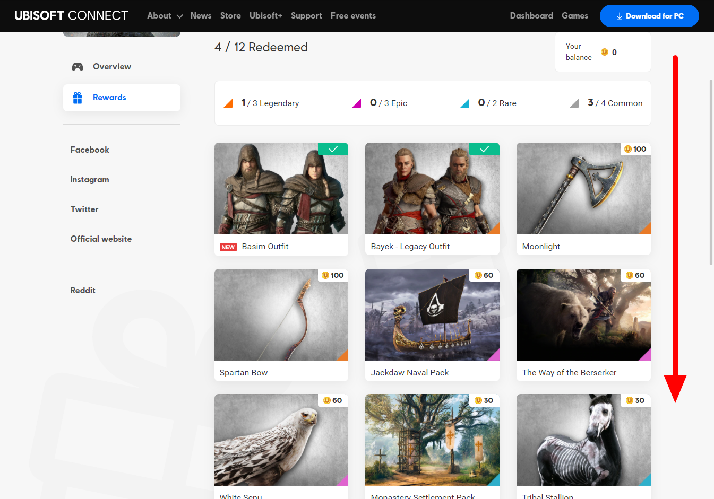Screen dimensions: 714x499
Task: Click the Spartan Bow title text
Action: (244, 373)
